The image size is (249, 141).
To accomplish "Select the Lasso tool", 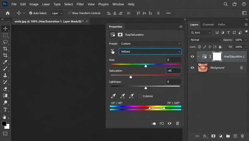I will point(5,42).
